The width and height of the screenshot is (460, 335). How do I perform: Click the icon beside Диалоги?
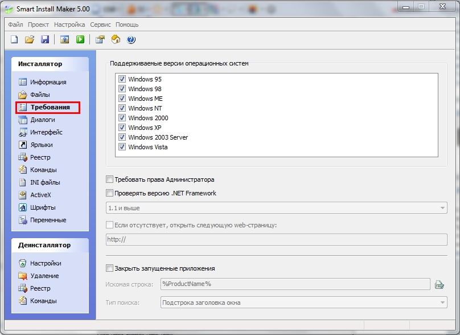tap(23, 120)
